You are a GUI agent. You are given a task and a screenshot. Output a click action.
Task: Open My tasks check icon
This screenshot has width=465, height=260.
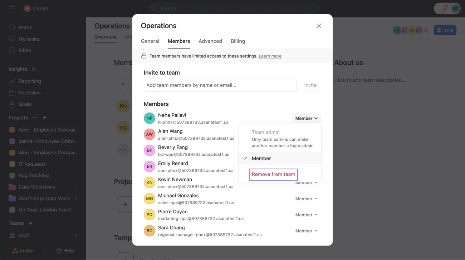[12, 39]
